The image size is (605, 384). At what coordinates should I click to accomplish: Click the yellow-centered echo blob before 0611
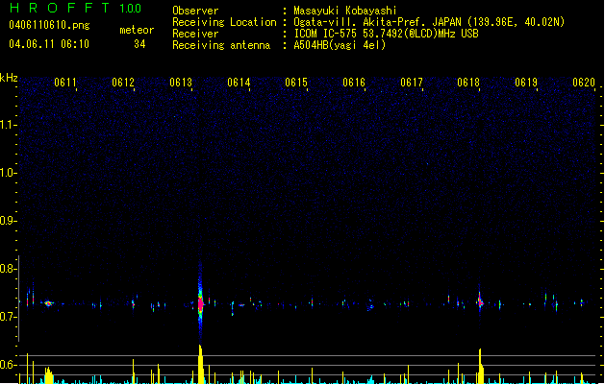coord(48,303)
